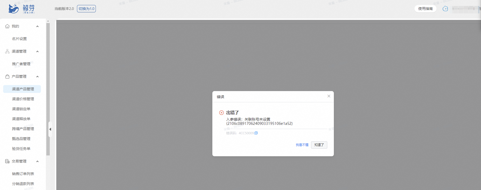Open 甄选品管理 in sidebar

coord(21,139)
